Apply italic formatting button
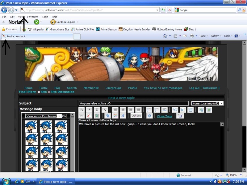The image size is (247, 185). 89,110
